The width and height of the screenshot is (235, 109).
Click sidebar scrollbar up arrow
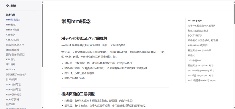pos(43,2)
